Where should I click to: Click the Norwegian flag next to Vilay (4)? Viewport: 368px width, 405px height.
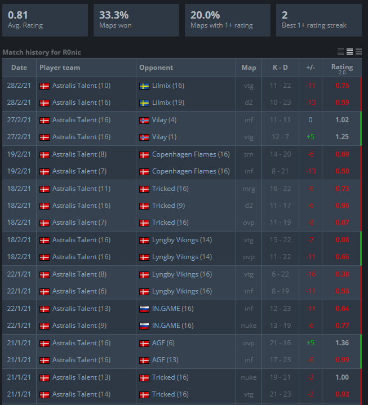tap(144, 121)
